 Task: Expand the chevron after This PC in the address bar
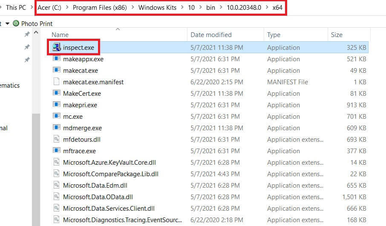[x=32, y=7]
